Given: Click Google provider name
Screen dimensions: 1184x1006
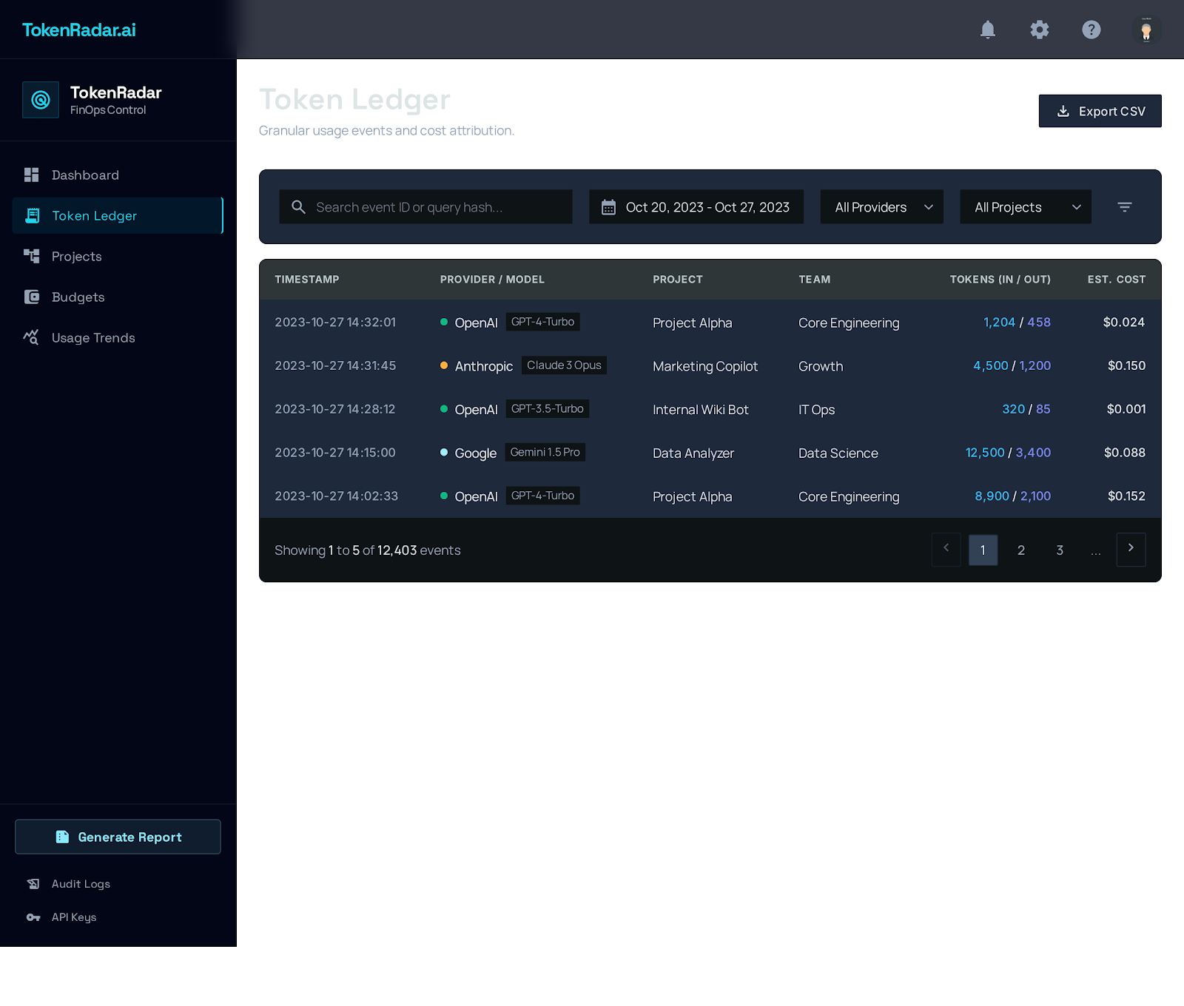Looking at the screenshot, I should (476, 453).
